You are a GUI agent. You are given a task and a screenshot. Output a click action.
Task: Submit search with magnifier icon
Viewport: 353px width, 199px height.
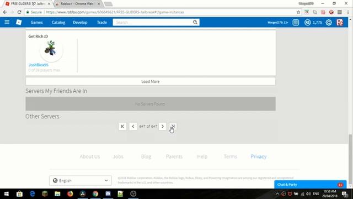tap(195, 22)
